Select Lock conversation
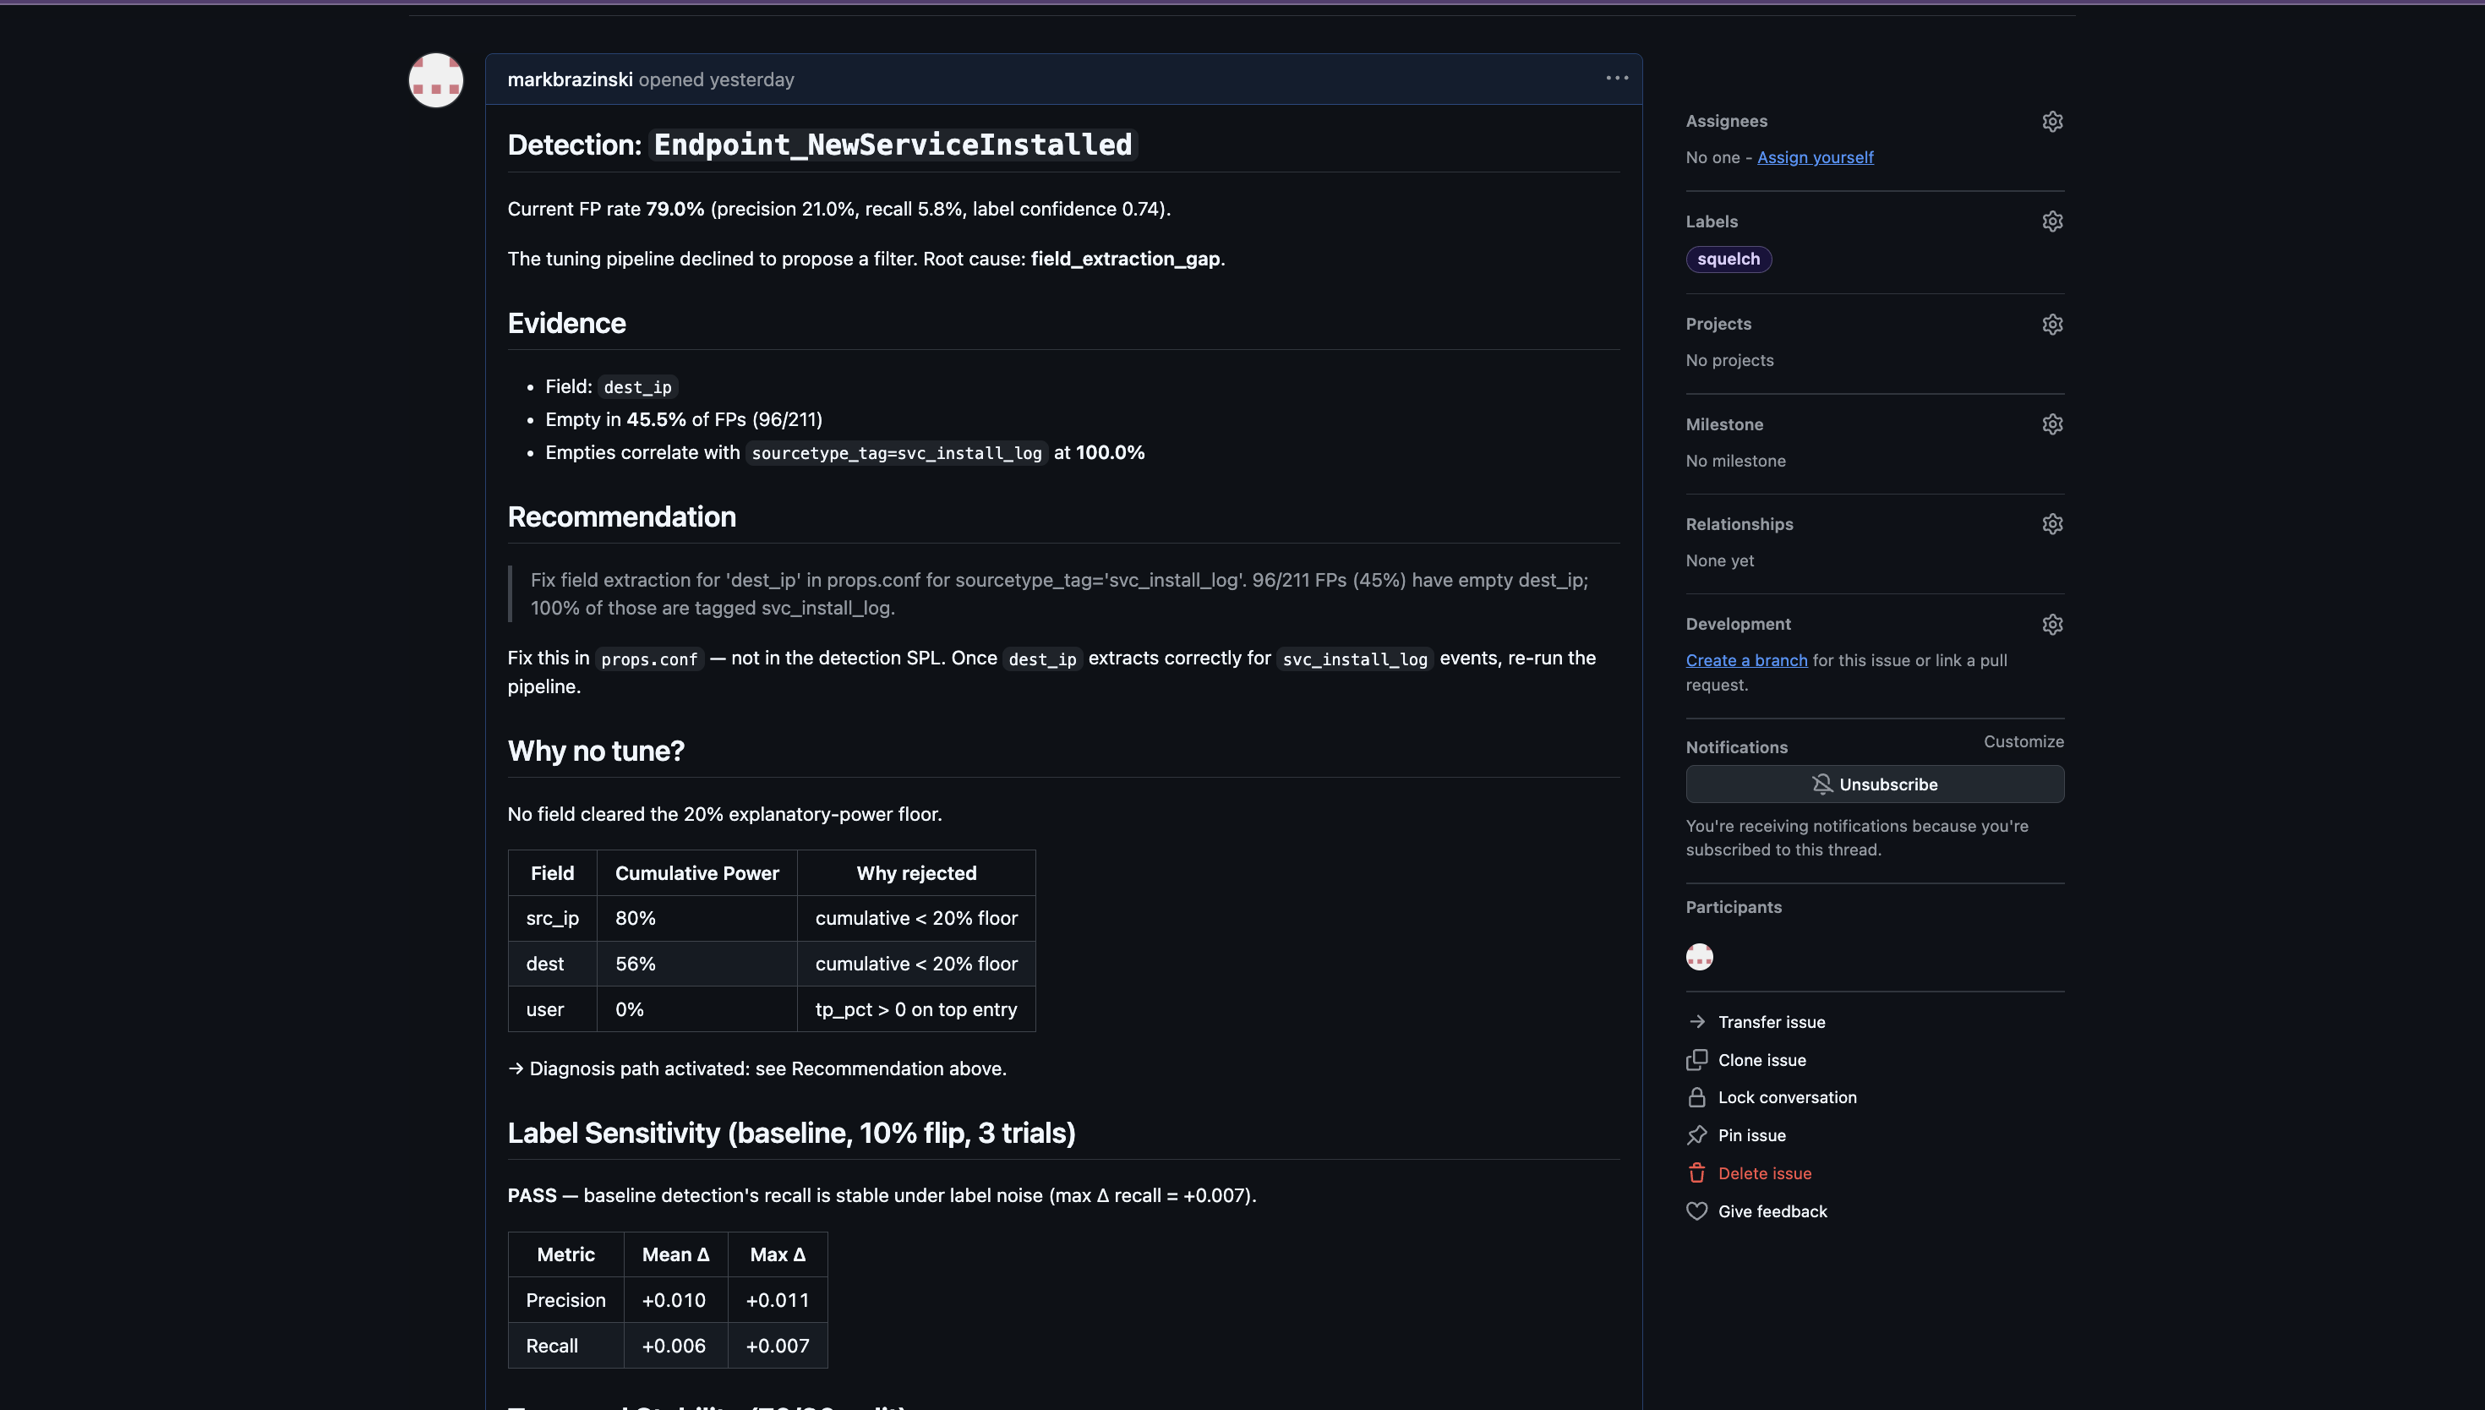 (1787, 1097)
